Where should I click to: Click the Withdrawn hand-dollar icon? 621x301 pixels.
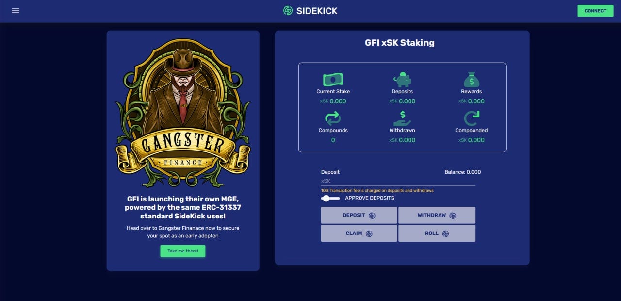402,118
